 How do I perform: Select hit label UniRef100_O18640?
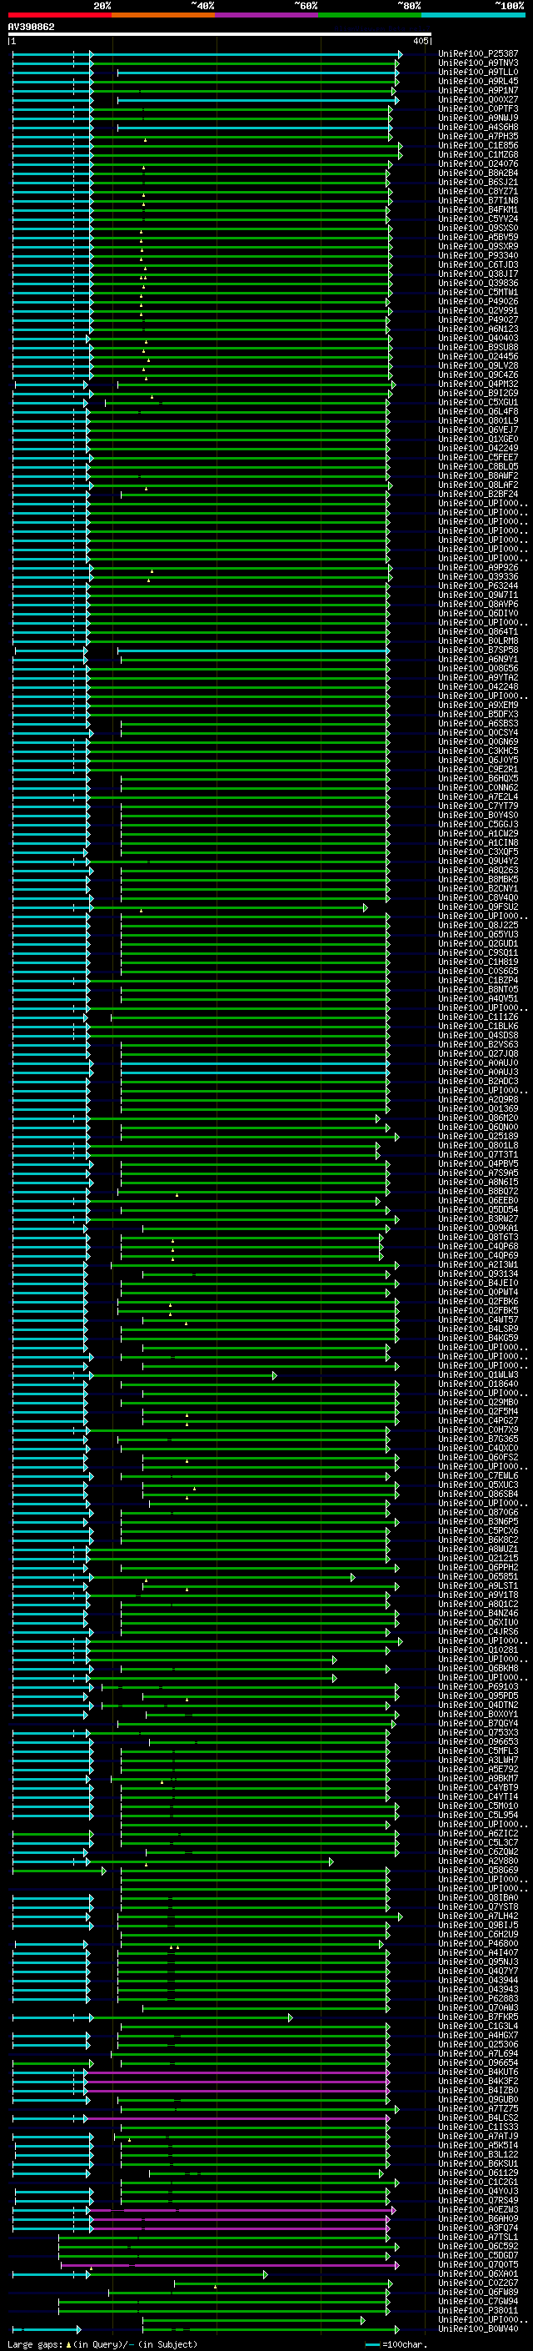coord(478,1384)
